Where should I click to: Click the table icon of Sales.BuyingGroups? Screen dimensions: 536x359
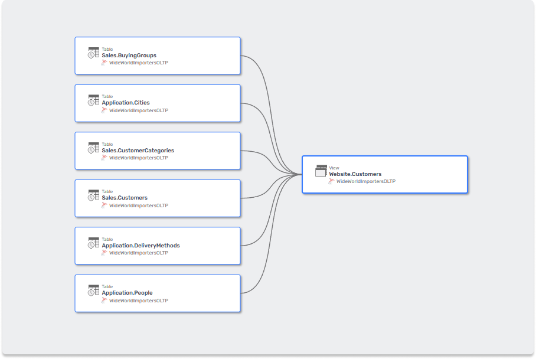click(x=93, y=53)
